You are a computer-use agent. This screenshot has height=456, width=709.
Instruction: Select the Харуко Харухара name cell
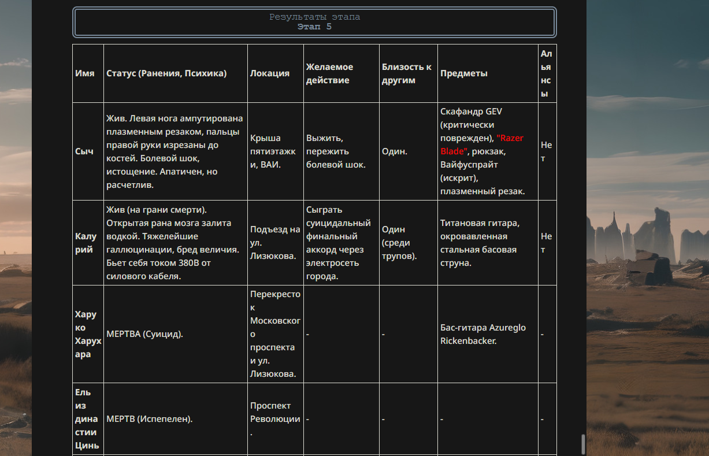pyautogui.click(x=88, y=334)
